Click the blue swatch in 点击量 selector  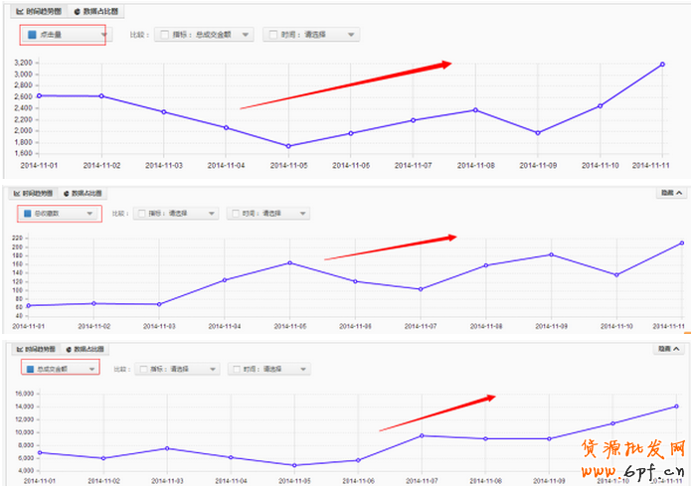33,35
